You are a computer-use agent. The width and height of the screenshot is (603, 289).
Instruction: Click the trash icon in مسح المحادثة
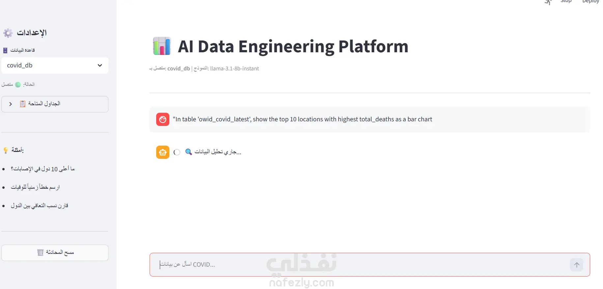(41, 253)
